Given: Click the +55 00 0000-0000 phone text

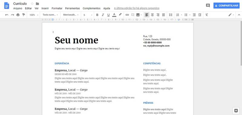Looking at the screenshot, I should click(x=152, y=43).
